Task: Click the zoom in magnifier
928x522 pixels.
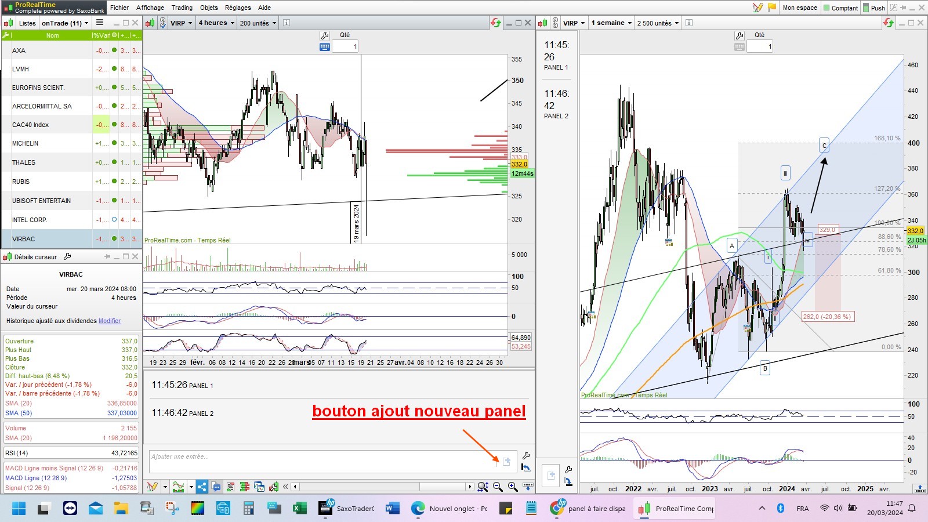Action: coord(513,487)
